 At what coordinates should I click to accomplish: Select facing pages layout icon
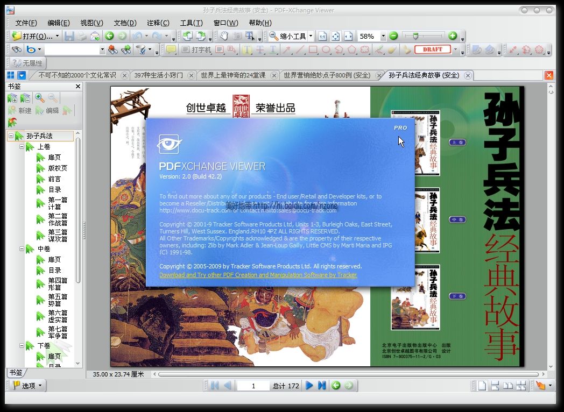[x=508, y=386]
